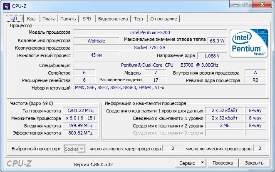Click the Intel Pentium E5700 model field
The image size is (275, 172).
150,32
